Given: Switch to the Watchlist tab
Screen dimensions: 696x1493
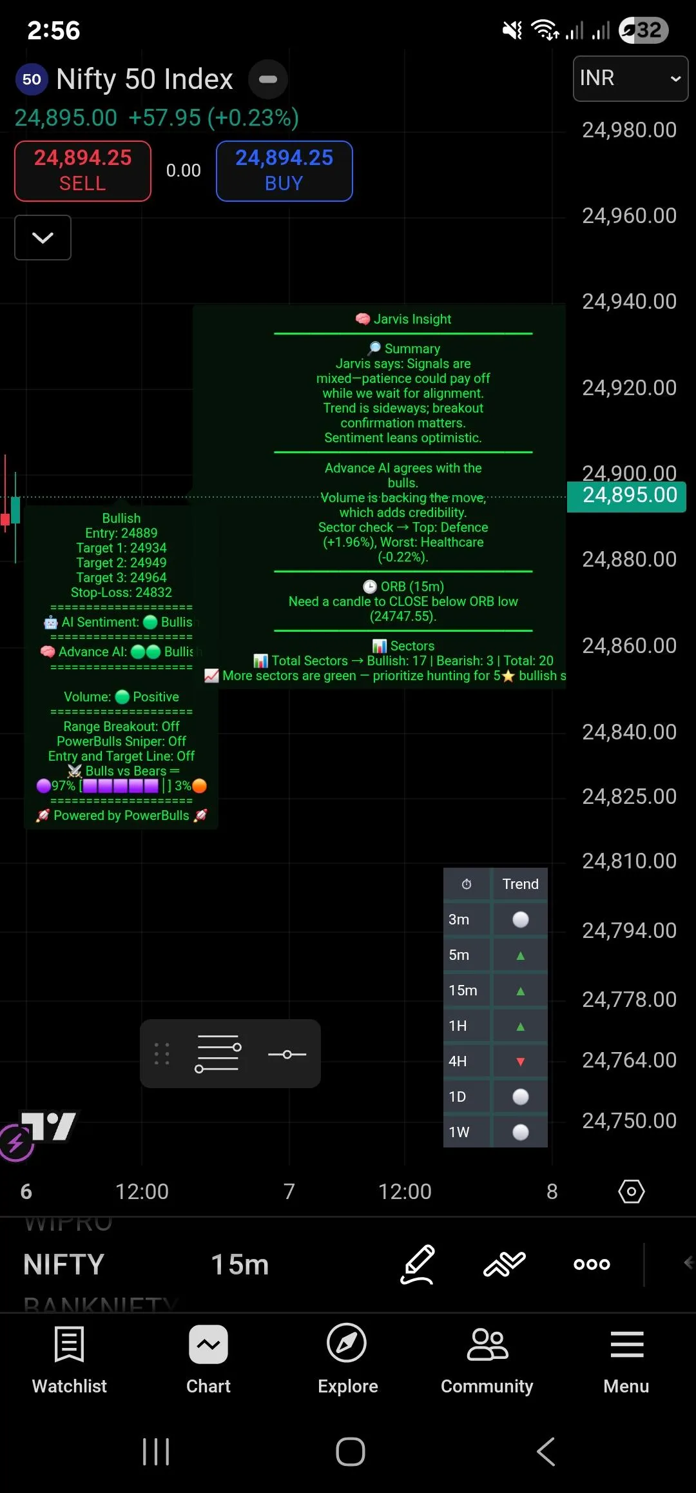Looking at the screenshot, I should 70,1360.
